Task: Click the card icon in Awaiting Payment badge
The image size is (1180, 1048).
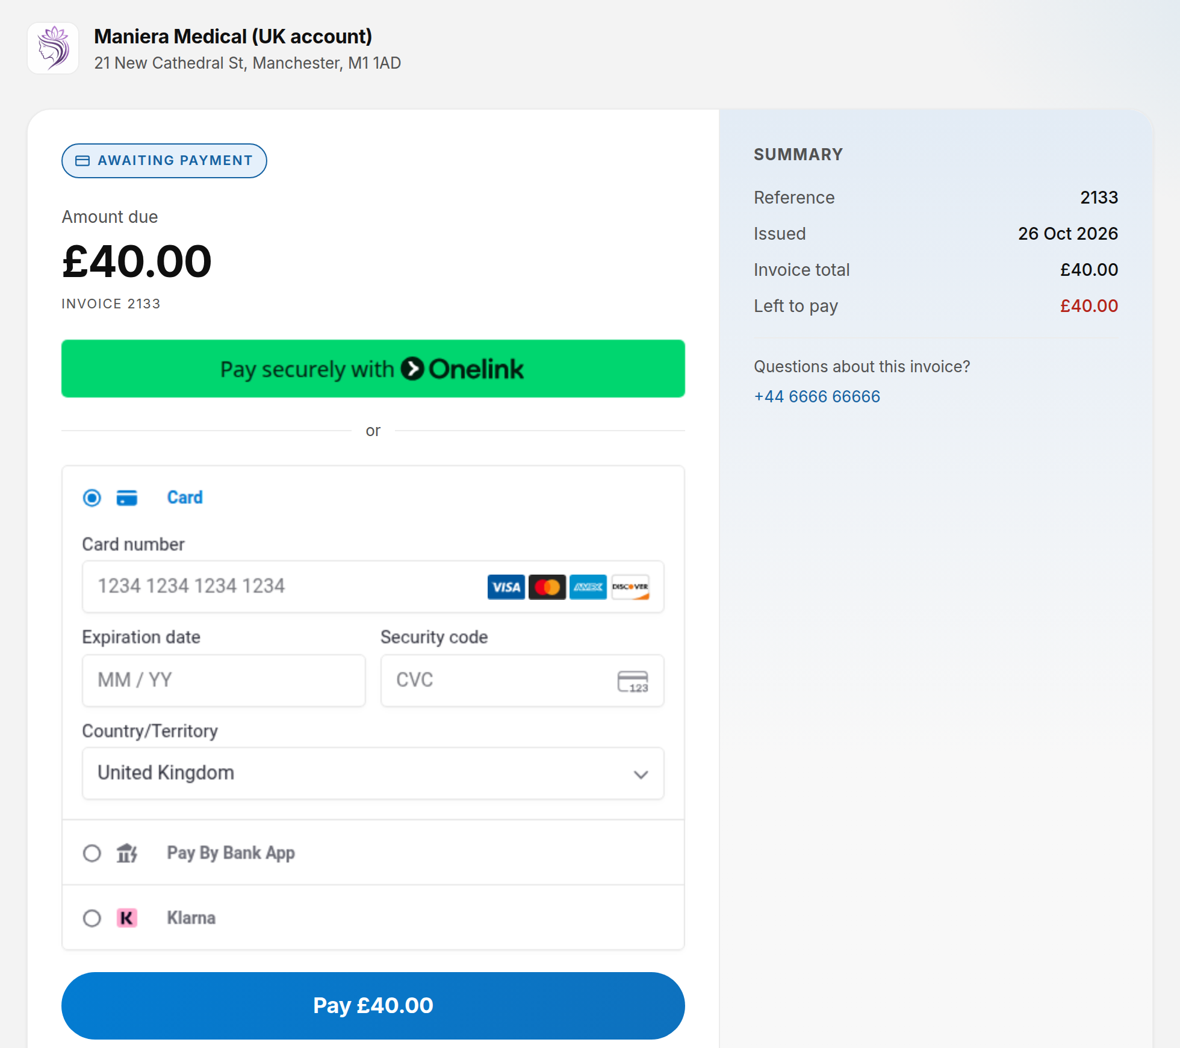Action: [82, 161]
